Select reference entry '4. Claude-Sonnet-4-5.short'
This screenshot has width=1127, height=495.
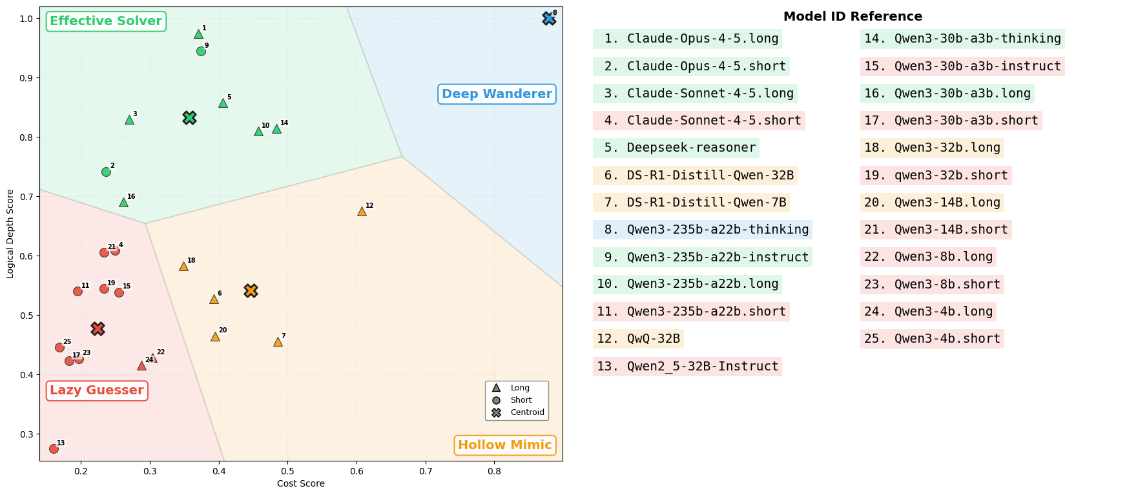point(699,121)
